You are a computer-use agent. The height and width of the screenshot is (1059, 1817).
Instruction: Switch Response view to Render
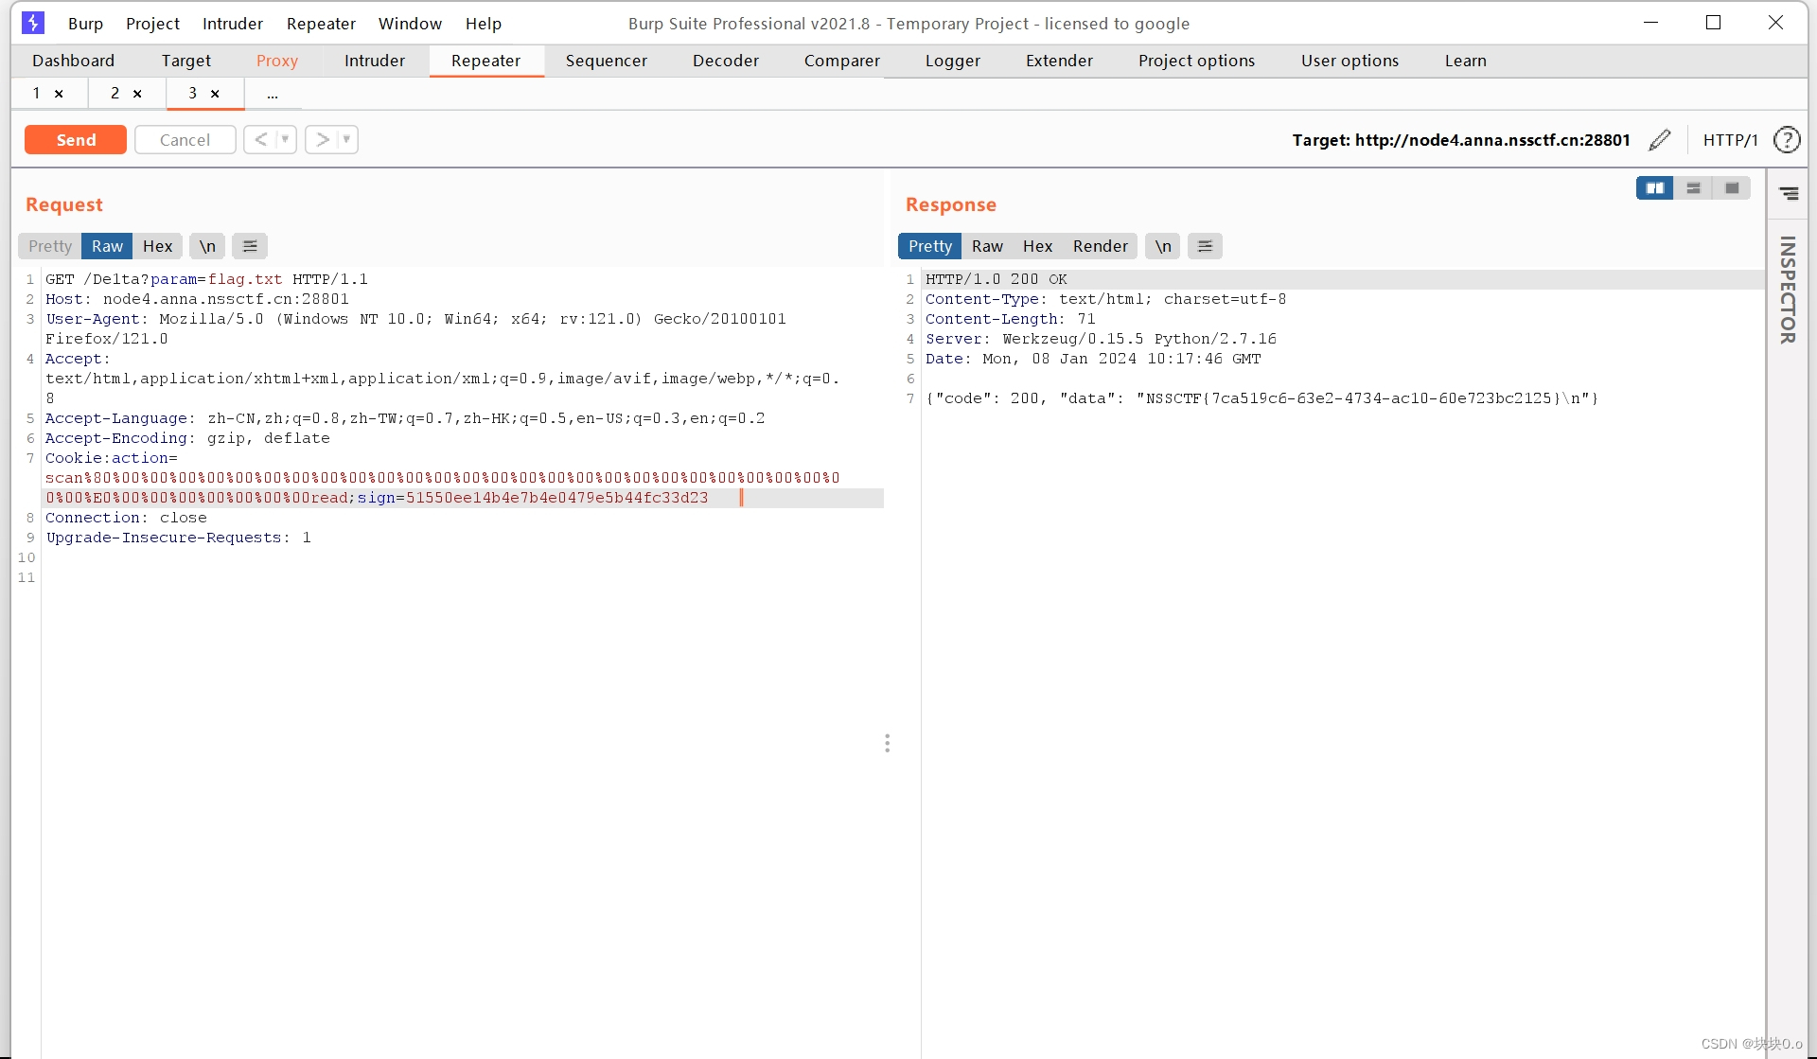pyautogui.click(x=1101, y=246)
